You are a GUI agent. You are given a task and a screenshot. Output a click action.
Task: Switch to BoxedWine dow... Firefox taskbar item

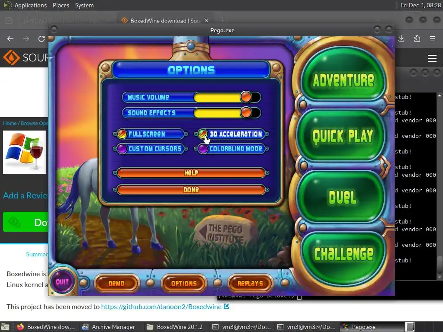[46, 327]
